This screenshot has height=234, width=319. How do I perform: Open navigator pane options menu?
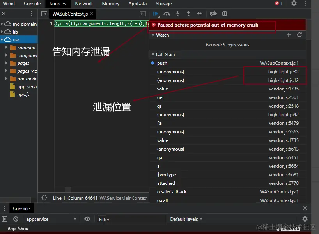31,14
